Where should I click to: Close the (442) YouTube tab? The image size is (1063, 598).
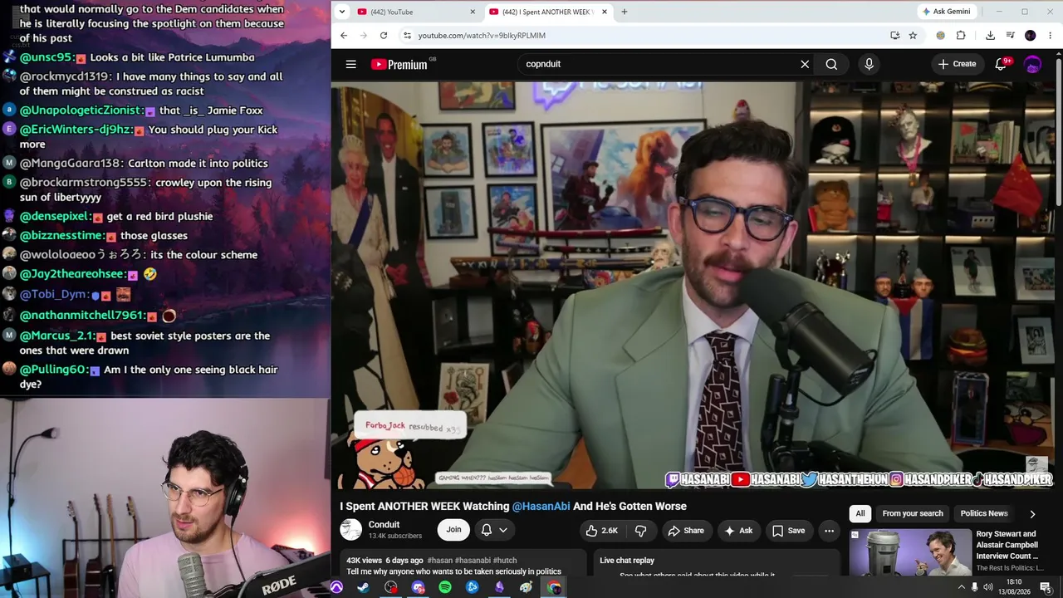pyautogui.click(x=473, y=12)
